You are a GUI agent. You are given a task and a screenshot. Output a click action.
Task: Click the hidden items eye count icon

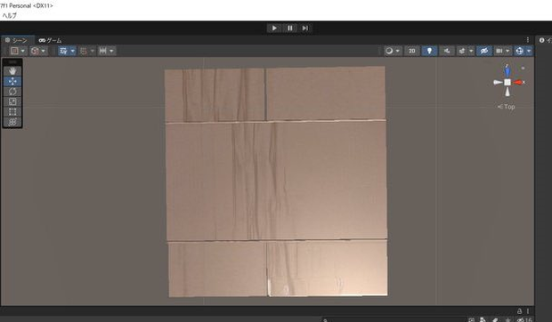[524, 319]
